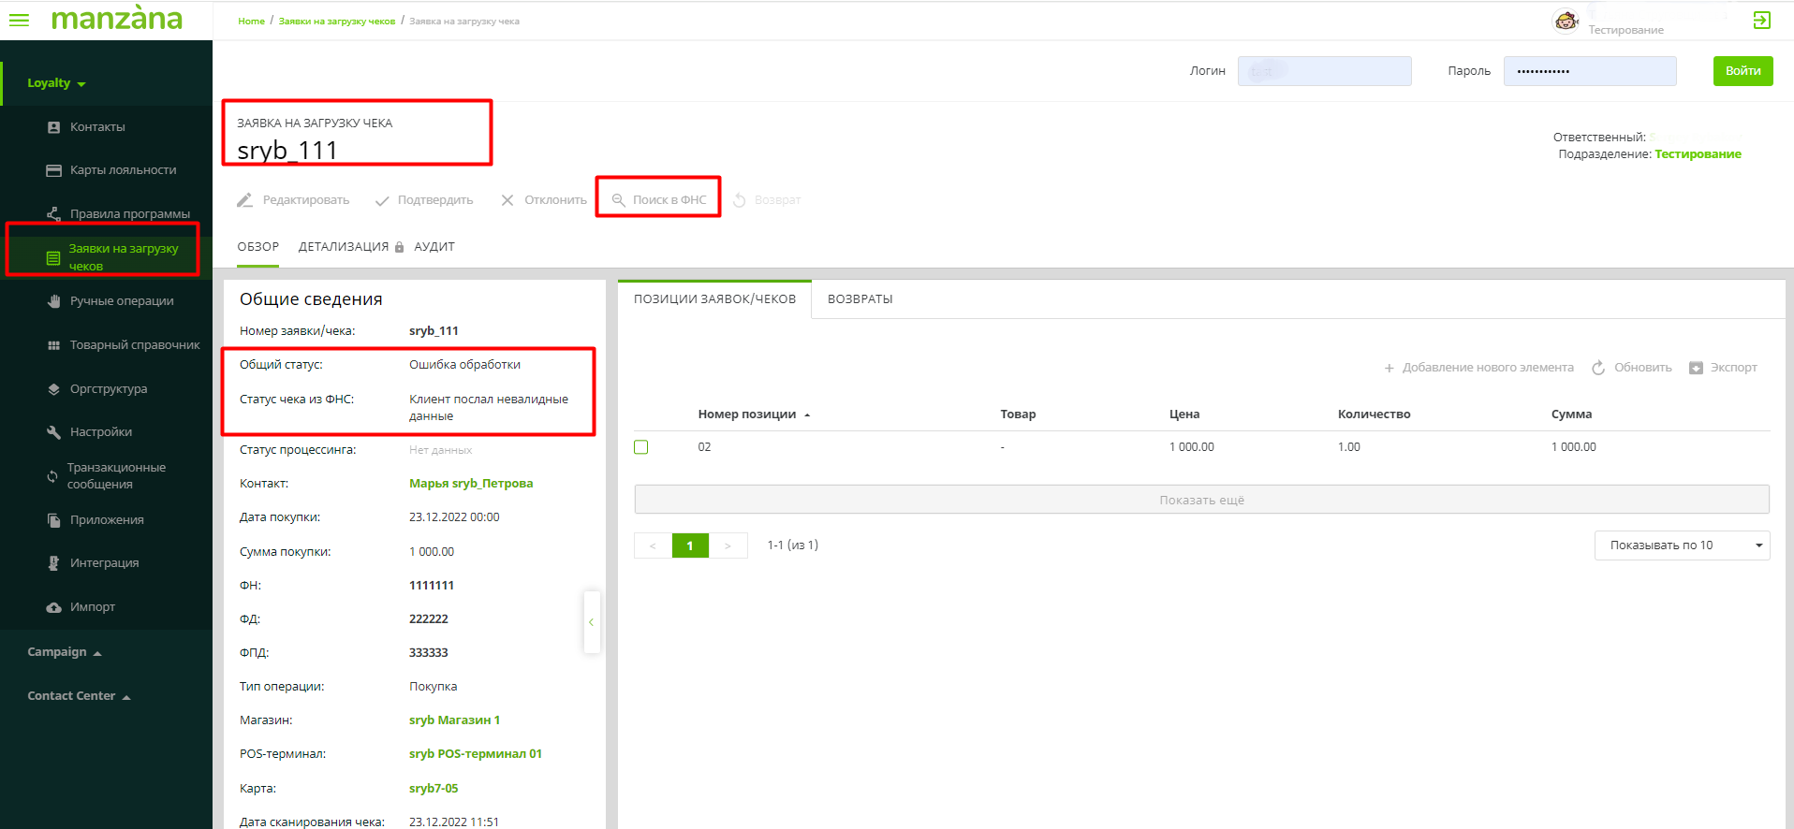1794x829 pixels.
Task: Tick the checkbox for position 02
Action: click(x=641, y=447)
